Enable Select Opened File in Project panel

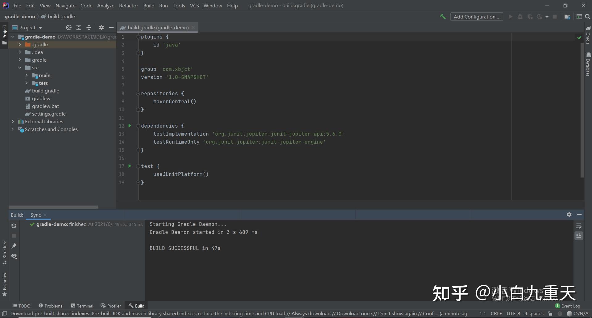click(x=68, y=27)
